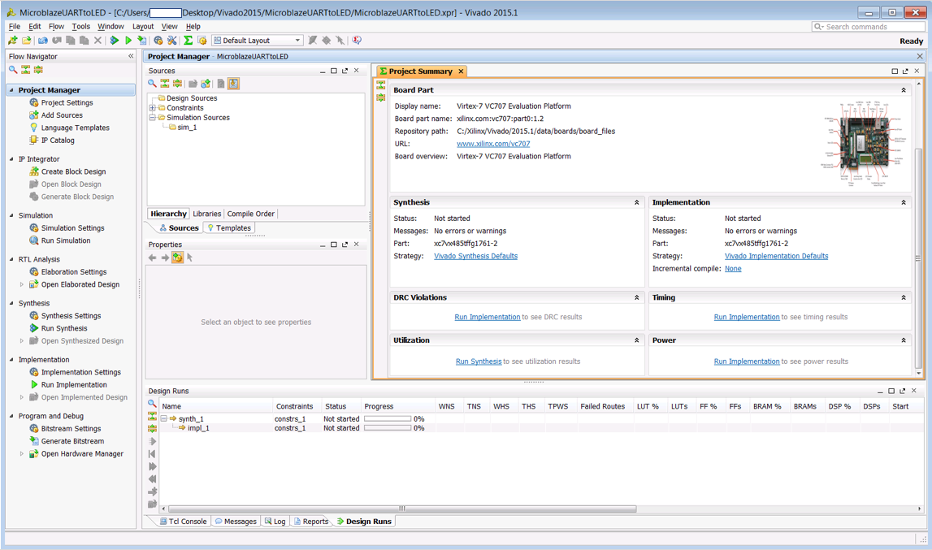Collapse the IP Integrator section
This screenshot has height=550, width=932.
click(x=11, y=158)
